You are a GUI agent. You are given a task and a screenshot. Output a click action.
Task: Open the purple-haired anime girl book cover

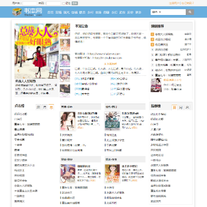(68, 174)
